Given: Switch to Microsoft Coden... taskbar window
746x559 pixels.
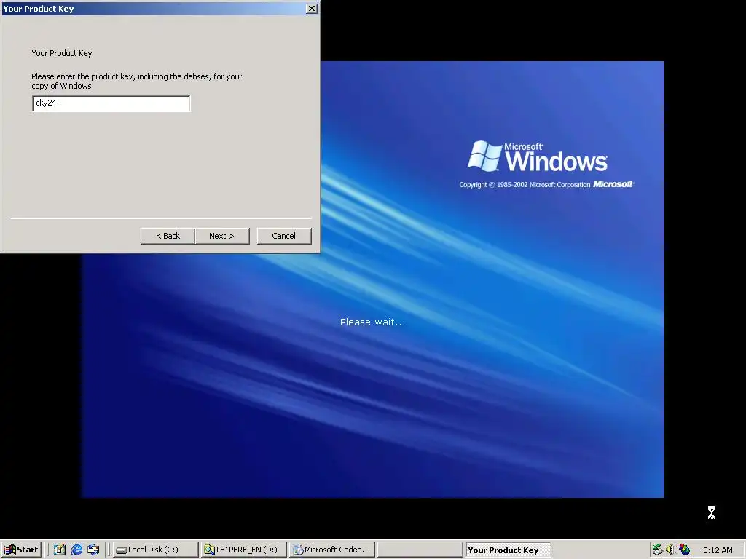Looking at the screenshot, I should click(x=332, y=550).
